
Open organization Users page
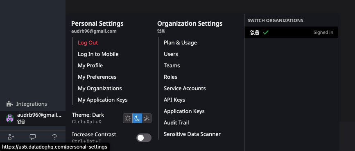(171, 54)
